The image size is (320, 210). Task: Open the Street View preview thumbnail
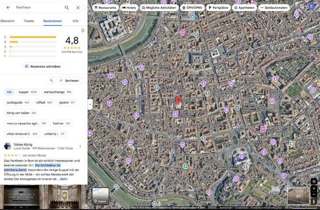coord(298,196)
